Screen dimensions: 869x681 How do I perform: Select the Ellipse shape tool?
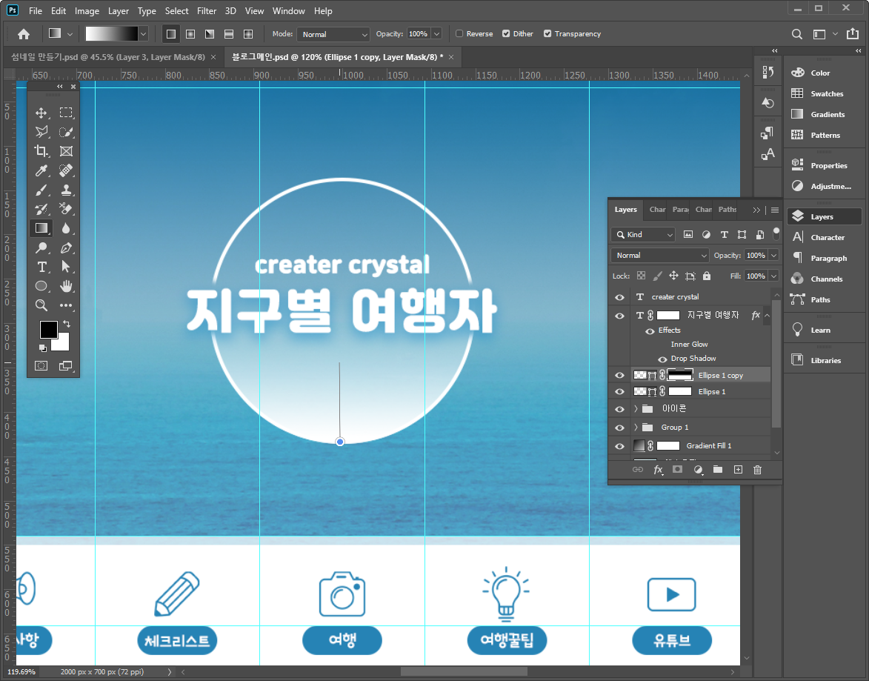point(41,286)
